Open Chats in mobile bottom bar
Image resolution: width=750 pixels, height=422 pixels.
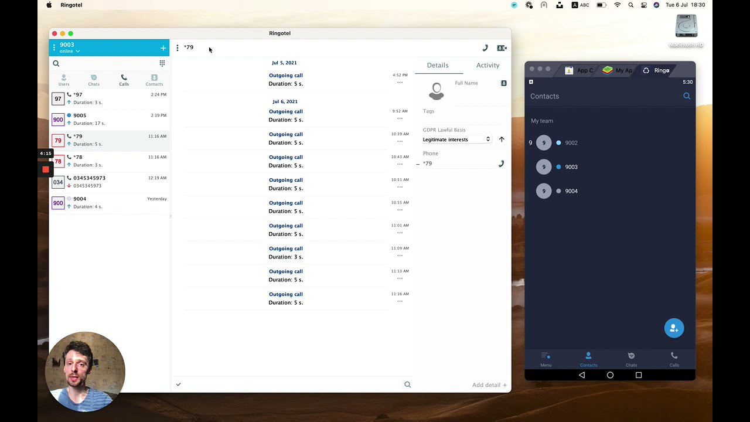click(x=631, y=359)
